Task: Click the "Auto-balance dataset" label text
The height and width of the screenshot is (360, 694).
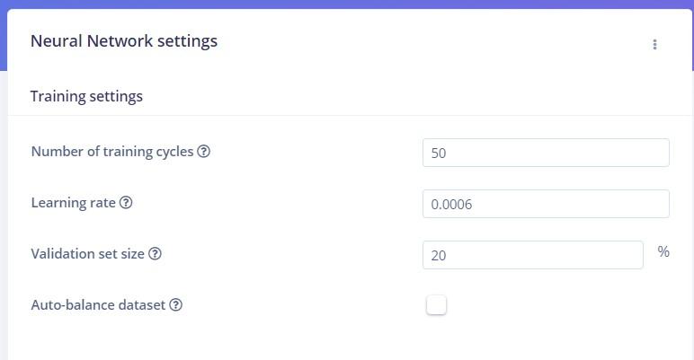Action: pos(98,305)
